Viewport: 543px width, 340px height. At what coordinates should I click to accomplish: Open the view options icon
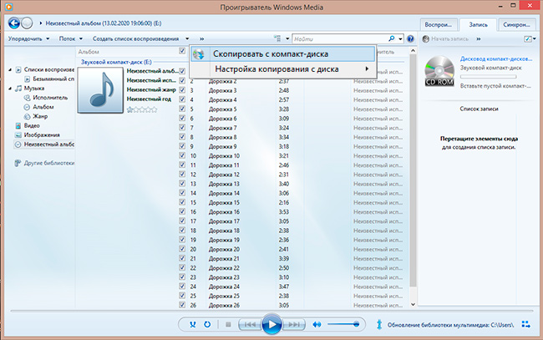pyautogui.click(x=277, y=38)
